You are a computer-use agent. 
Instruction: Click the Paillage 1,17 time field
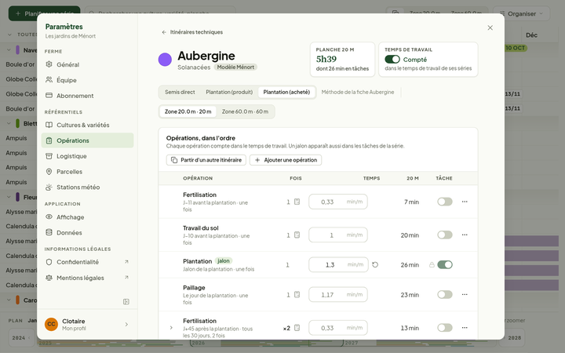(x=338, y=295)
